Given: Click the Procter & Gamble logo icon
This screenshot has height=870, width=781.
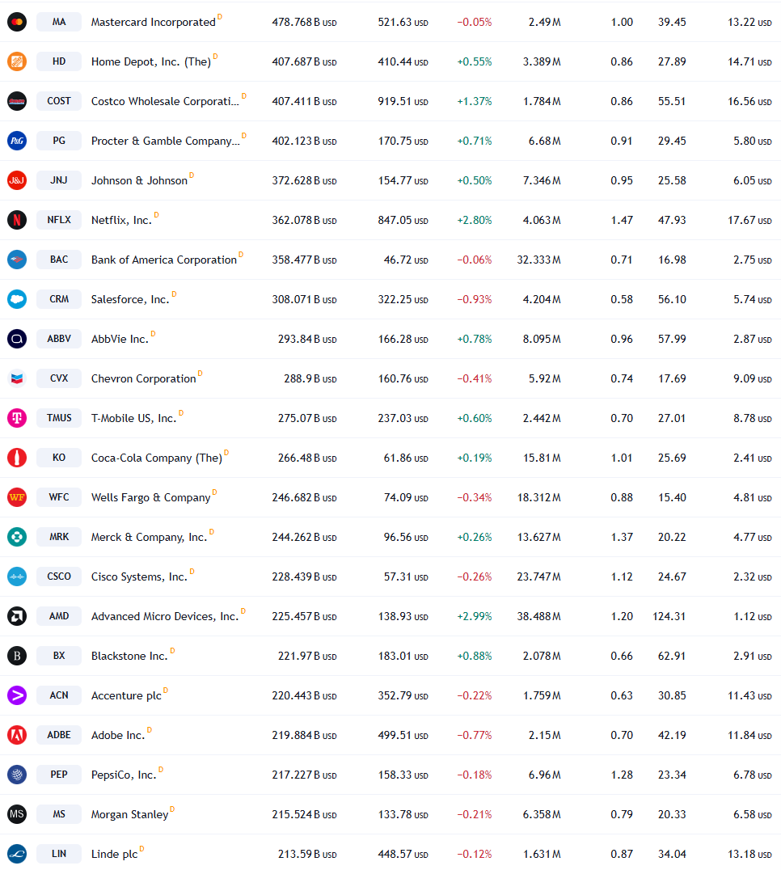Looking at the screenshot, I should (17, 141).
